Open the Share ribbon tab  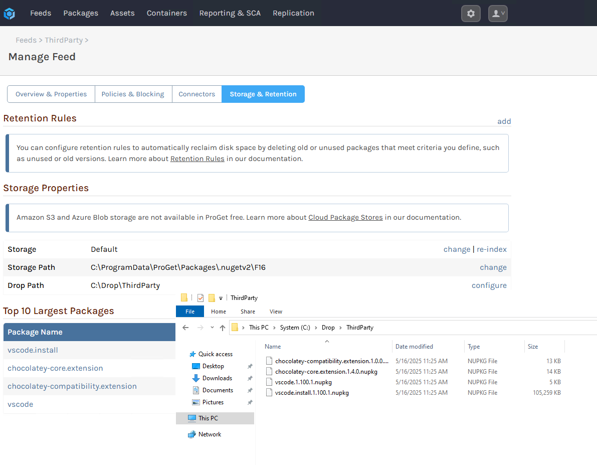point(248,312)
